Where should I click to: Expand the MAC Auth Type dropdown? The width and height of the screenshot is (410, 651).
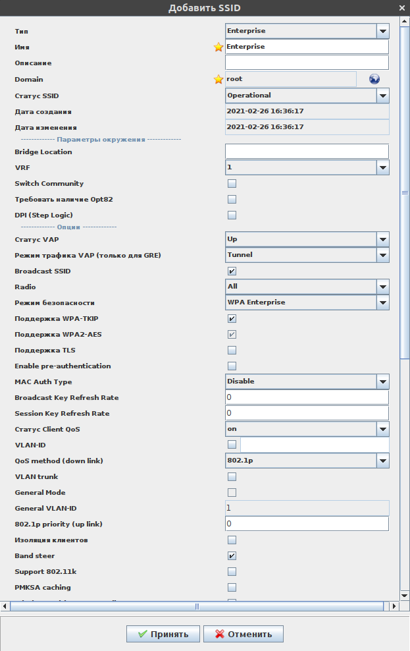coord(382,382)
